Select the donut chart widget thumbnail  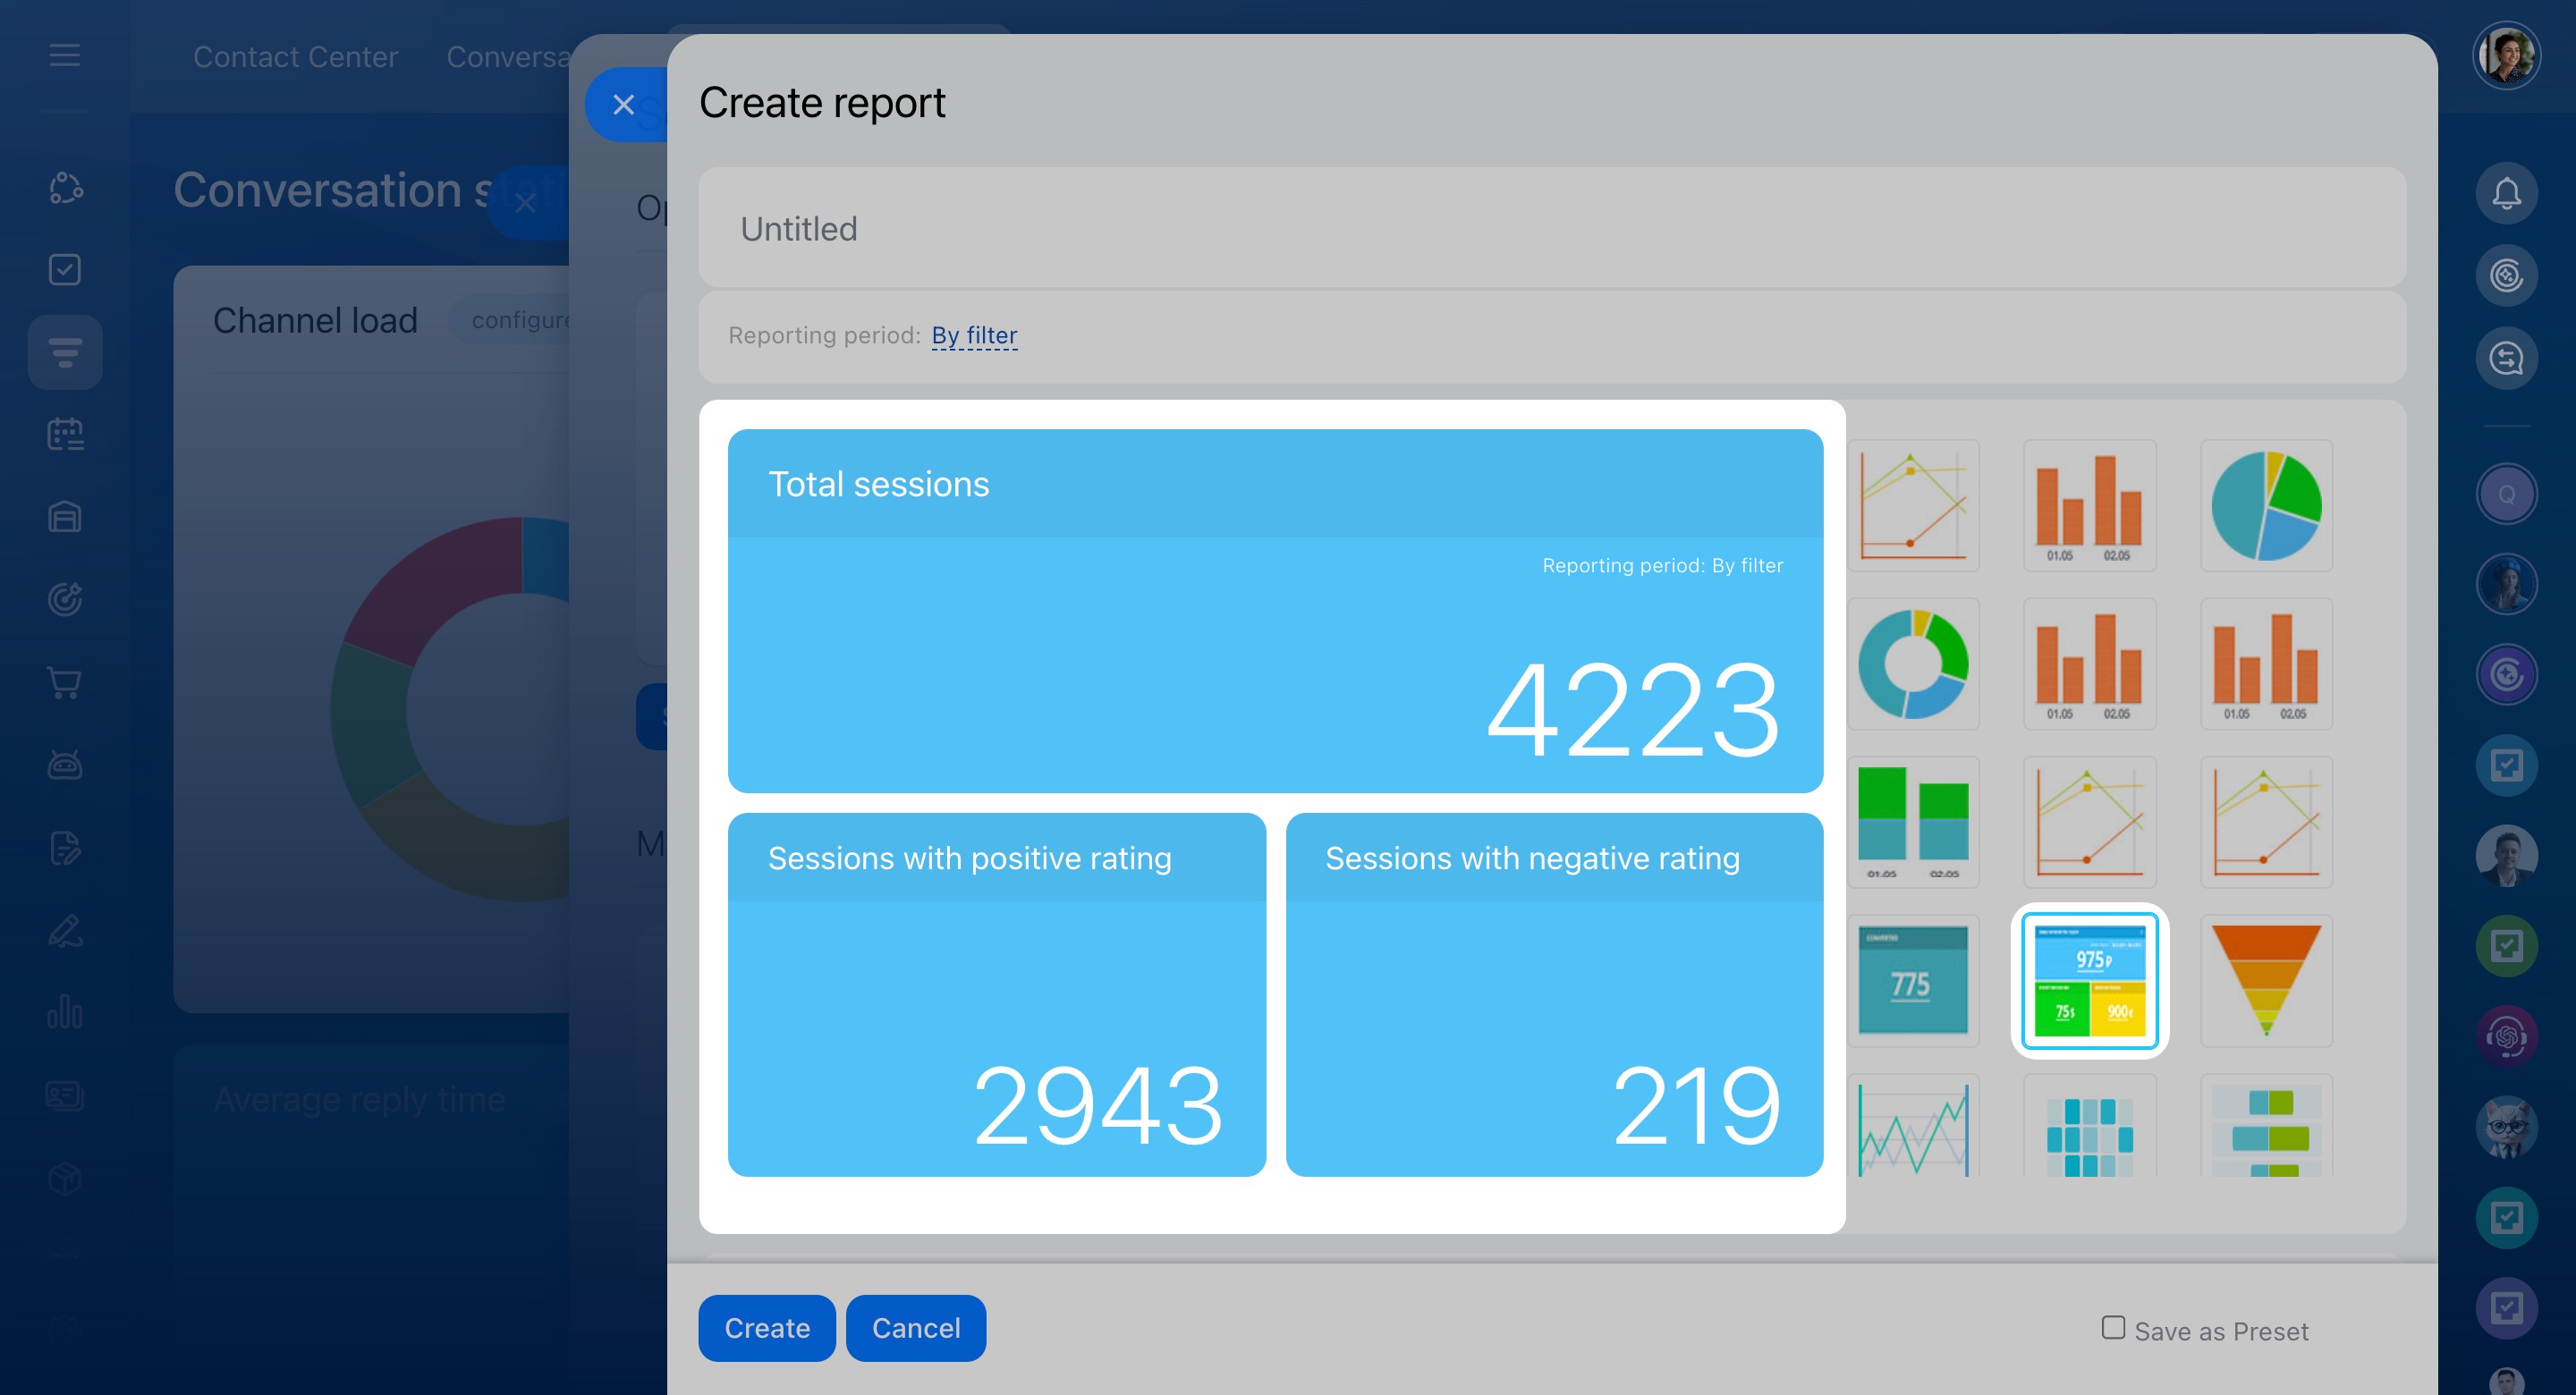pyautogui.click(x=1912, y=664)
